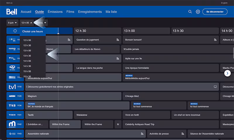Image resolution: width=234 pixels, height=140 pixels.
Task: Open Une époque formidable program
Action: point(171,68)
